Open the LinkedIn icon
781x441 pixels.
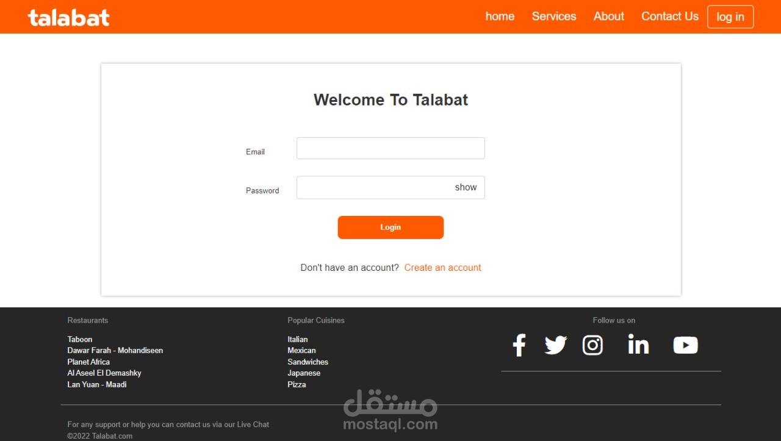(638, 345)
